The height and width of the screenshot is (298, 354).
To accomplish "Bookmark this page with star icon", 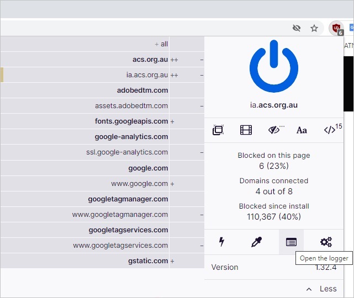I will point(314,28).
